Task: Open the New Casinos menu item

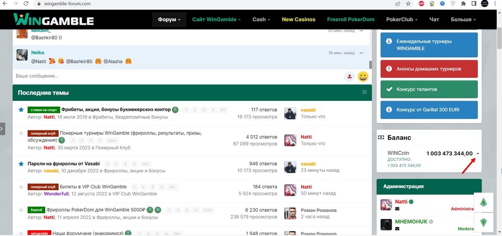Action: (x=298, y=20)
